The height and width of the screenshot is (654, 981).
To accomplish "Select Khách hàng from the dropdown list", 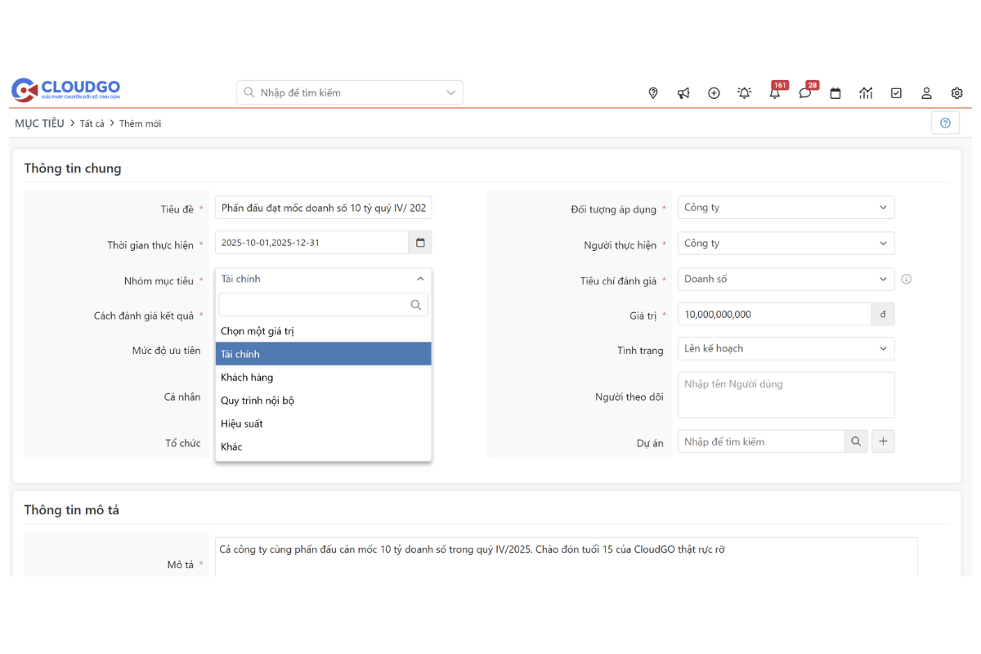I will [x=247, y=378].
